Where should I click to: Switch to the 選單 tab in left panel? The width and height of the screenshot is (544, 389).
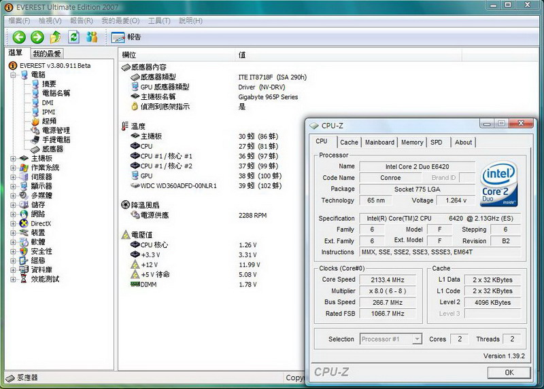tap(15, 53)
